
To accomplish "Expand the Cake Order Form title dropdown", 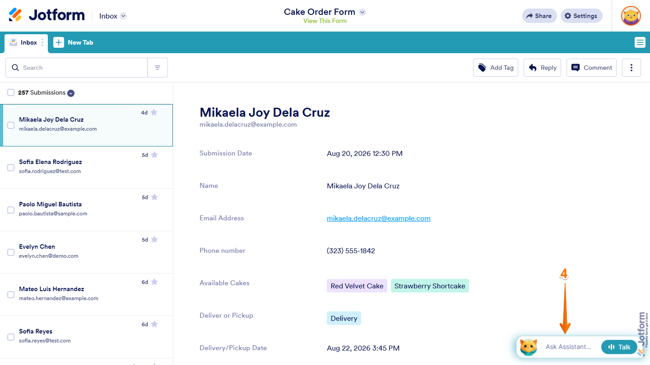I will (x=362, y=12).
